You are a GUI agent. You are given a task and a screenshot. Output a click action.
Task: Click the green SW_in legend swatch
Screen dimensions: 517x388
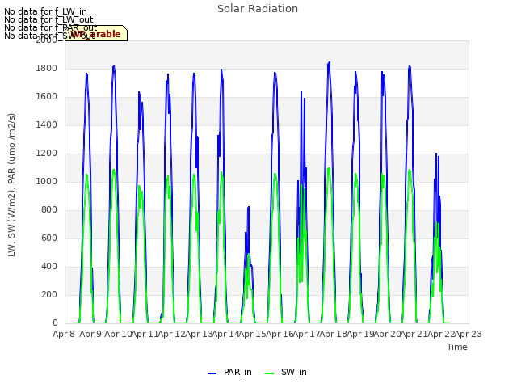coord(269,373)
